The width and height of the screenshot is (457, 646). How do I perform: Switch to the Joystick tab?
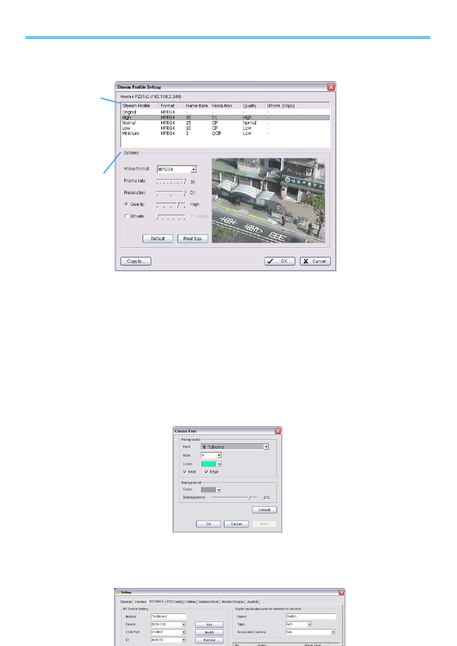pos(253,602)
